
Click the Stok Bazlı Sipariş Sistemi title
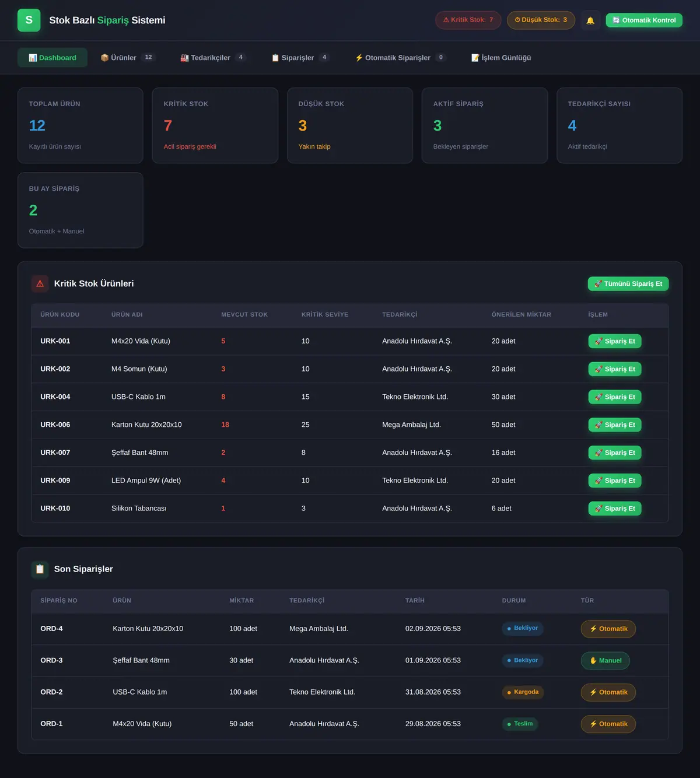click(107, 20)
